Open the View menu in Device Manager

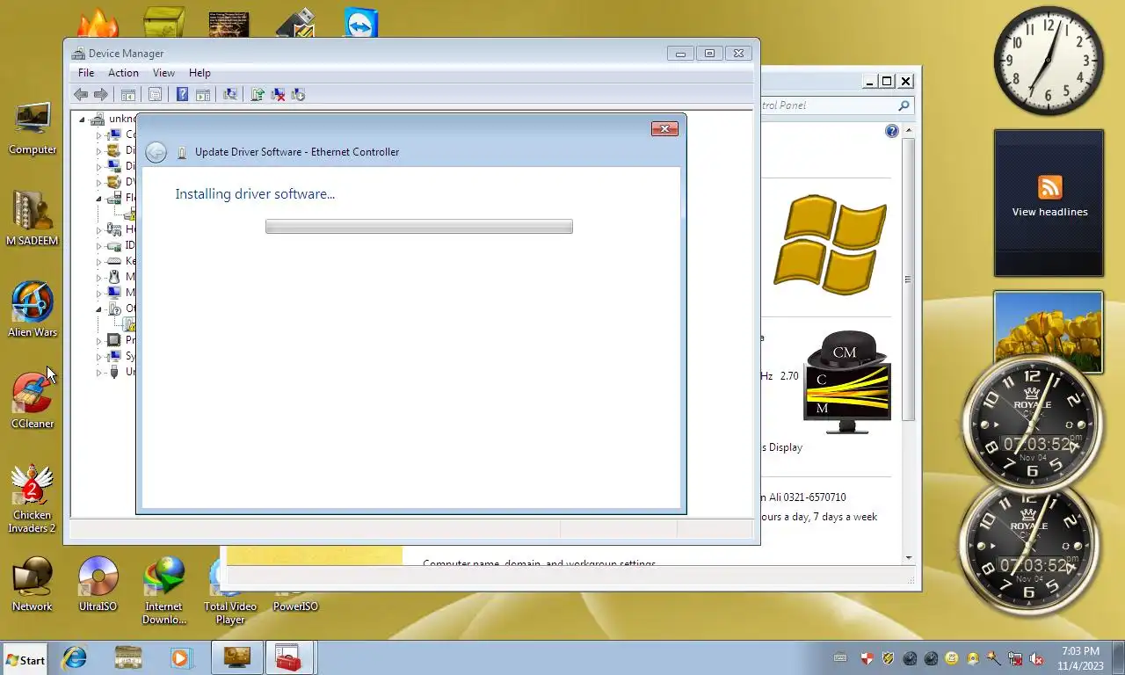[163, 73]
